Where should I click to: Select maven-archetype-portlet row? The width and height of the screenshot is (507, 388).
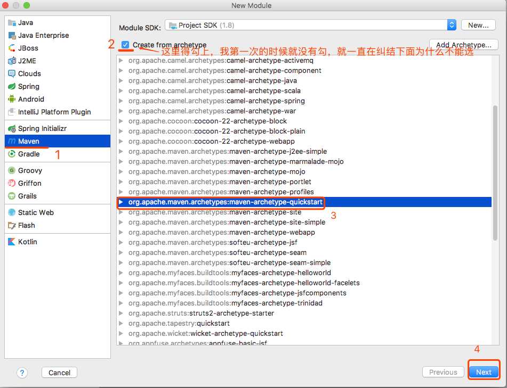[304, 181]
